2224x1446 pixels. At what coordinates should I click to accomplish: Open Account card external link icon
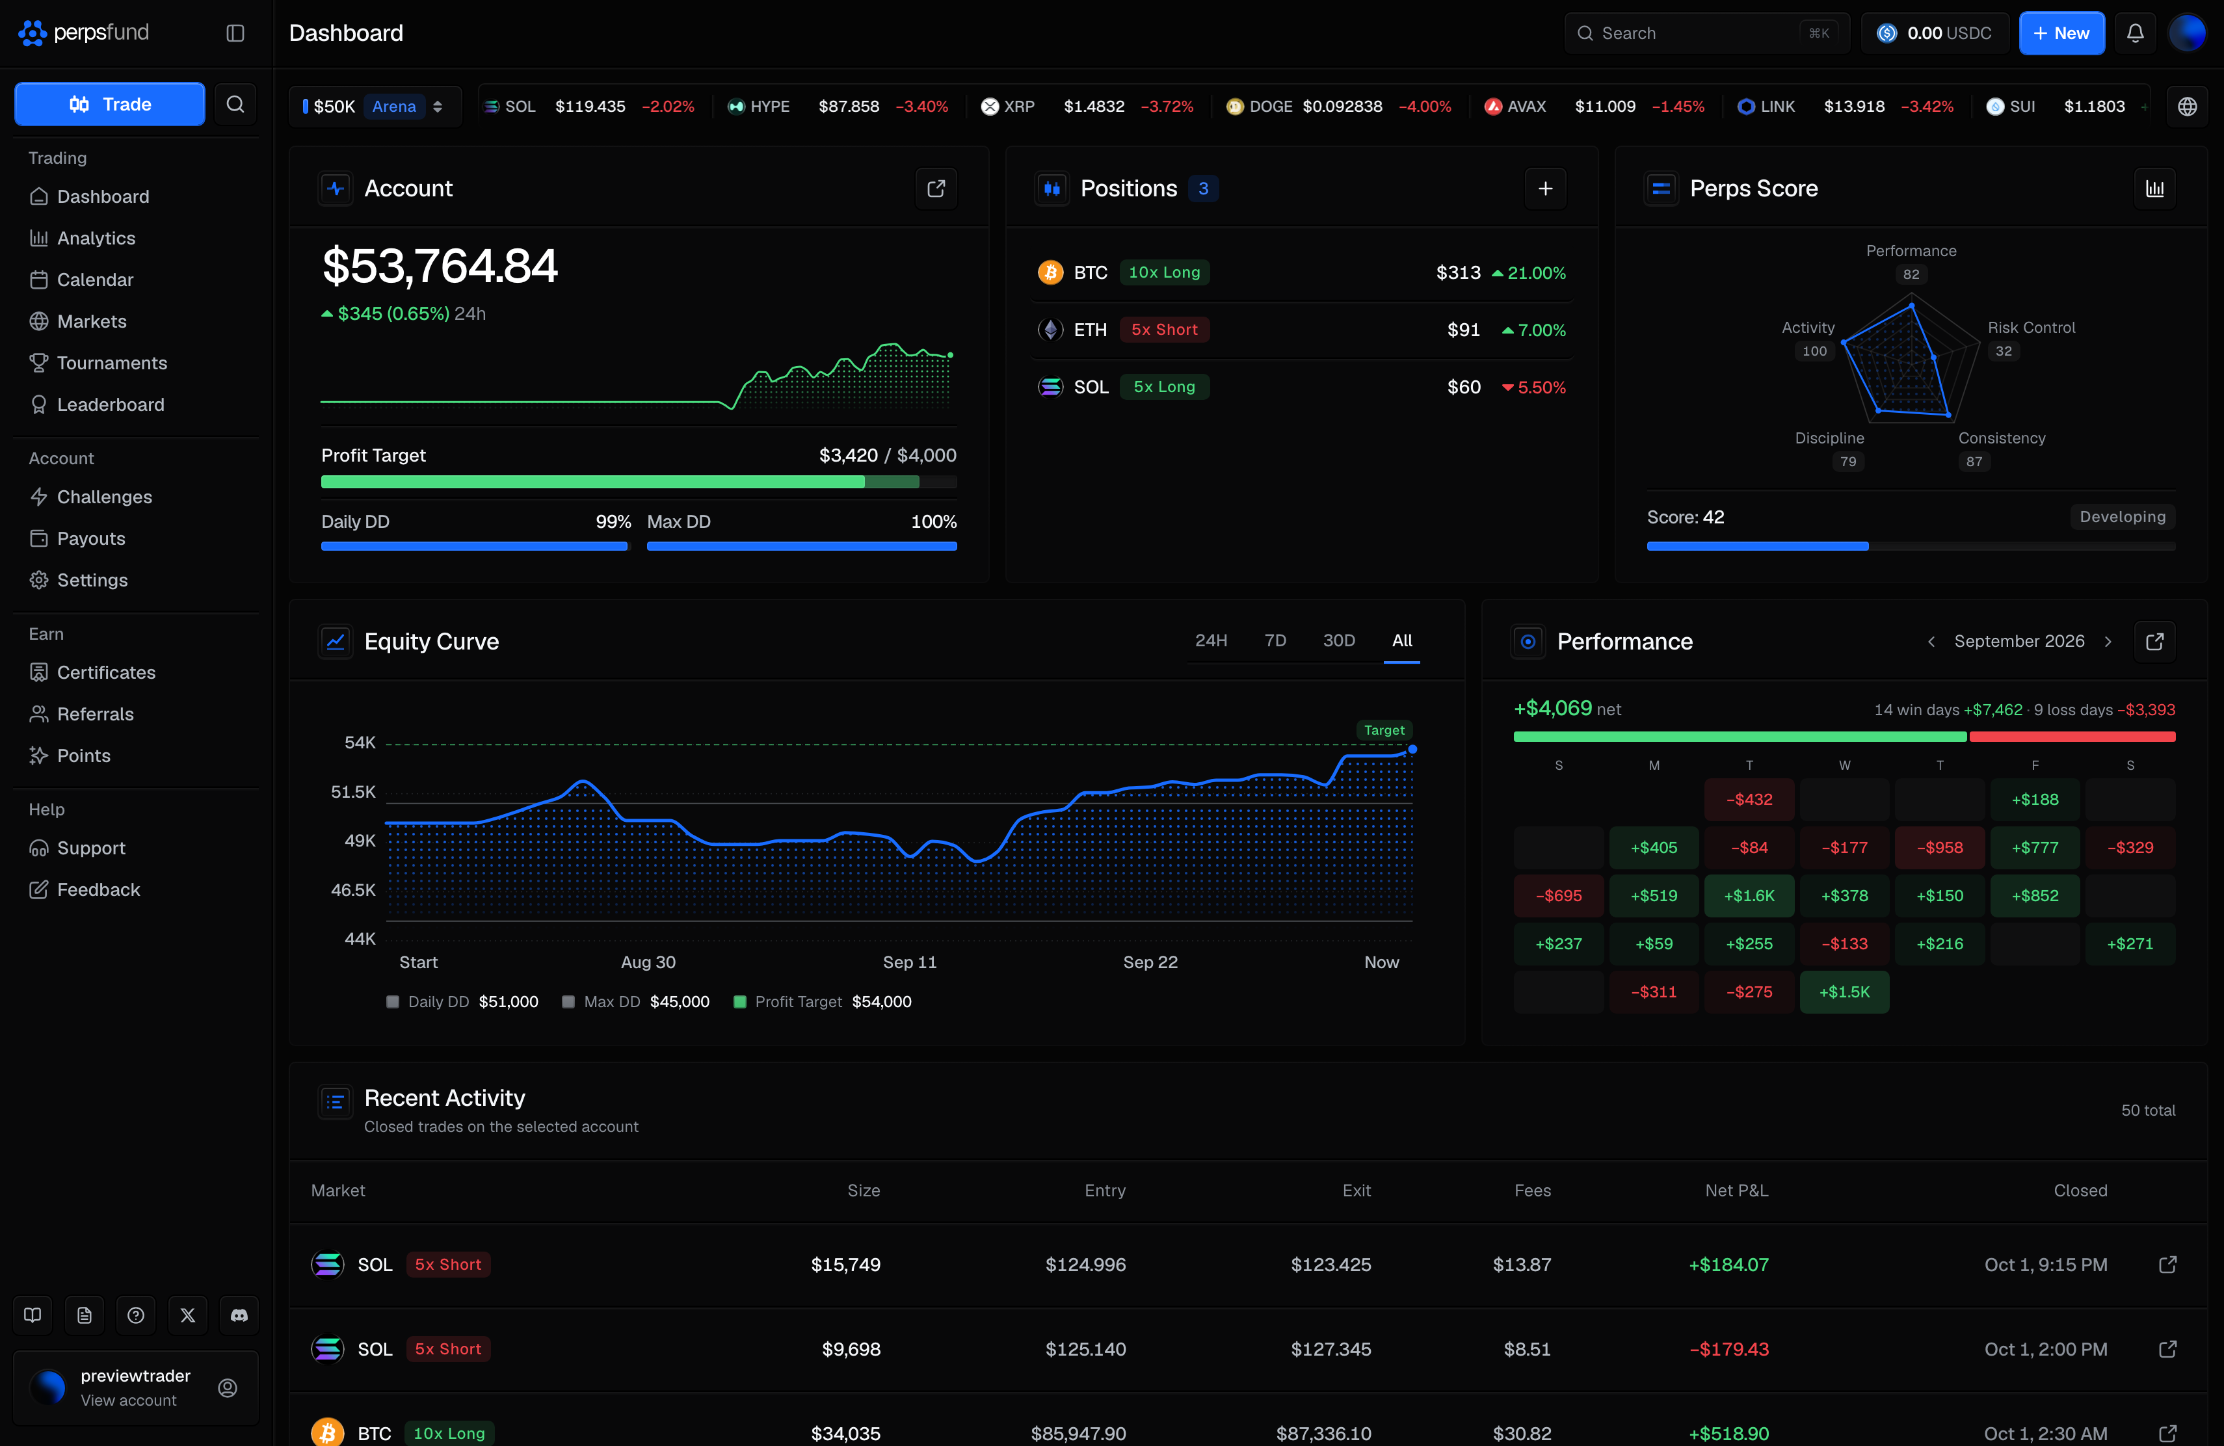[x=935, y=189]
